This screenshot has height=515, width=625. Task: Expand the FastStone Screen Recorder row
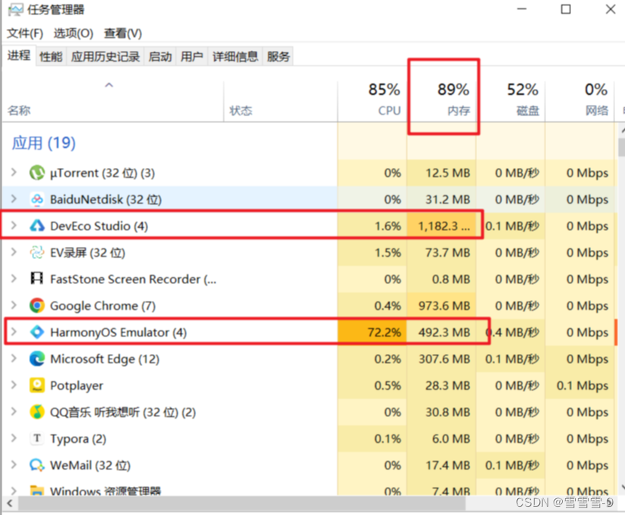click(x=14, y=279)
